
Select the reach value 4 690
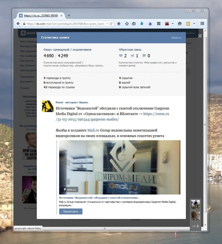tap(49, 56)
